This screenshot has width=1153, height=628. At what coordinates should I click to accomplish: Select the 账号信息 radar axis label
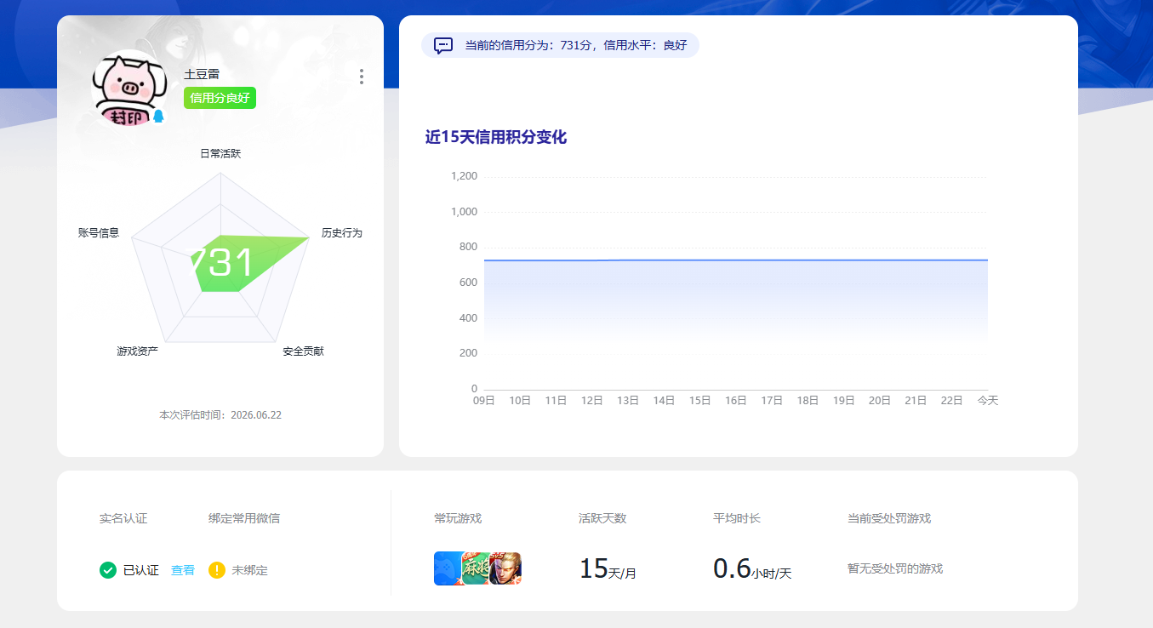[99, 233]
